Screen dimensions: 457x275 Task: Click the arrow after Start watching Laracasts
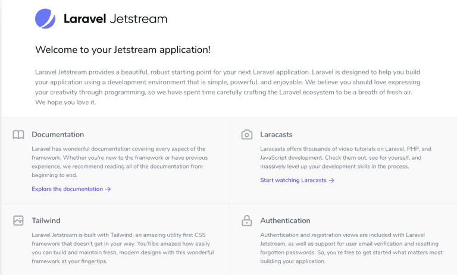(331, 181)
